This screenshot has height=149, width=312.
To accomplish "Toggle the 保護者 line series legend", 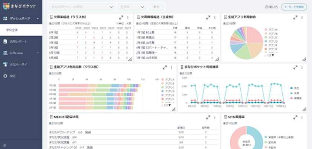I will pos(296,98).
